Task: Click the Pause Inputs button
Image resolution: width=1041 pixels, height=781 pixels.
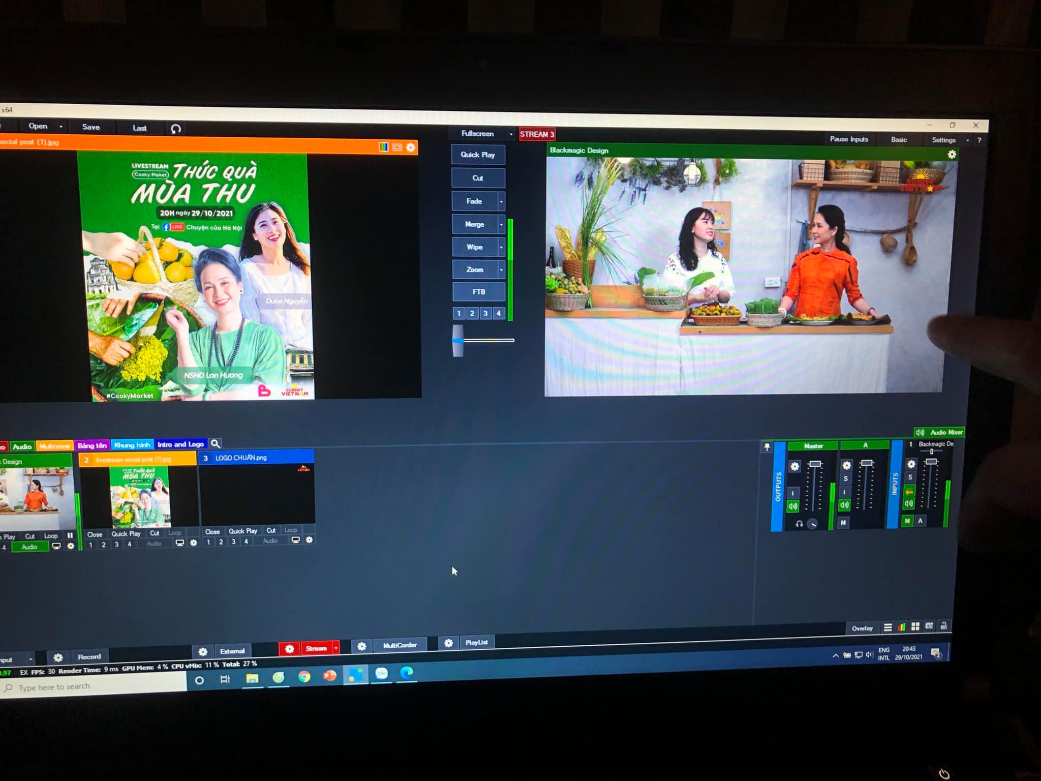Action: [x=849, y=139]
